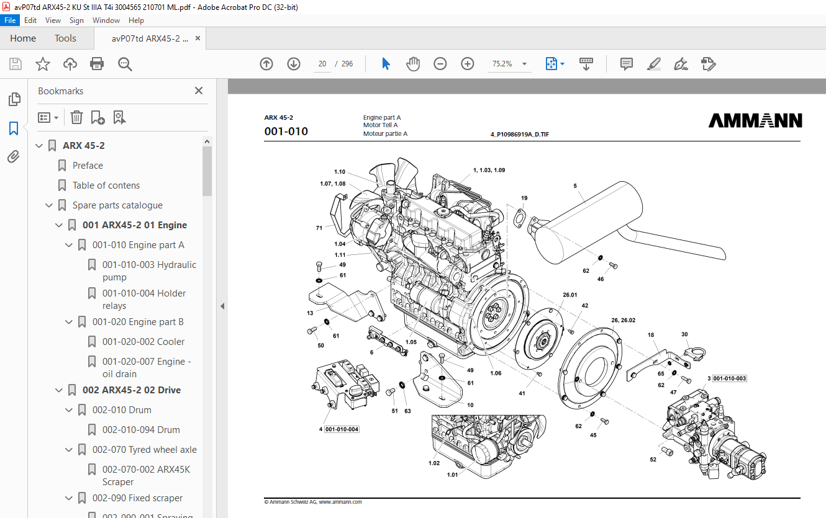Activate the hand pan tool
This screenshot has width=826, height=518.
click(413, 64)
